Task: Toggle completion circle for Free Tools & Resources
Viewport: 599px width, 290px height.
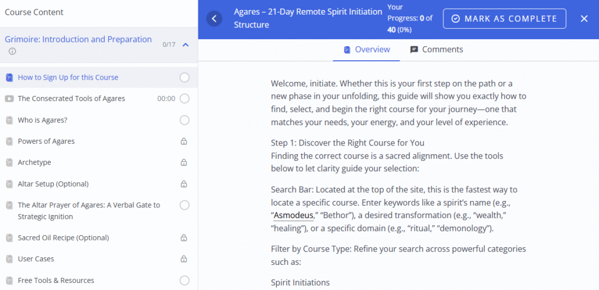Action: [x=184, y=281]
